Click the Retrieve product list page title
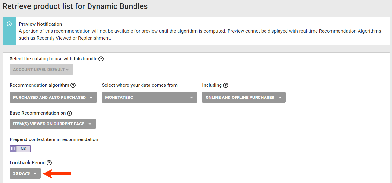This screenshot has width=392, height=183. tap(75, 6)
